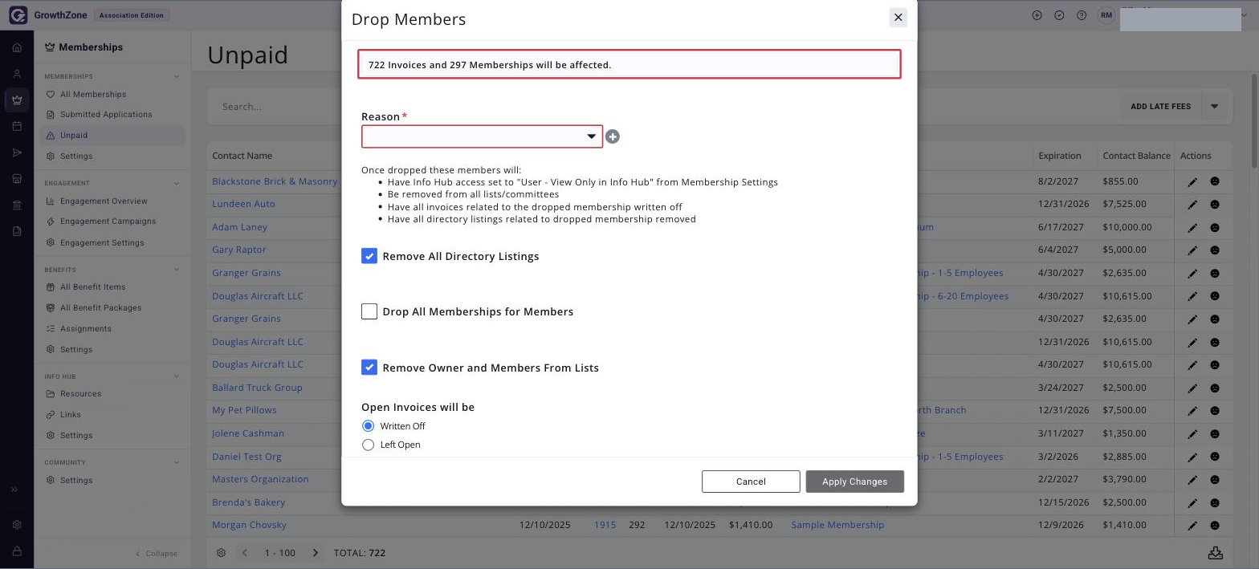Open the Ballard Truck Group contact link
Viewport: 1259px width, 569px height.
click(257, 388)
